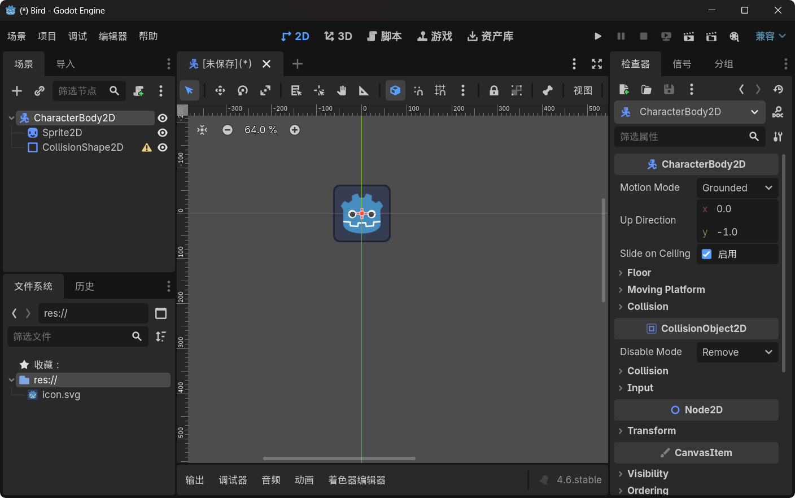Viewport: 795px width, 498px height.
Task: Run the project with the Play button
Action: coord(598,36)
